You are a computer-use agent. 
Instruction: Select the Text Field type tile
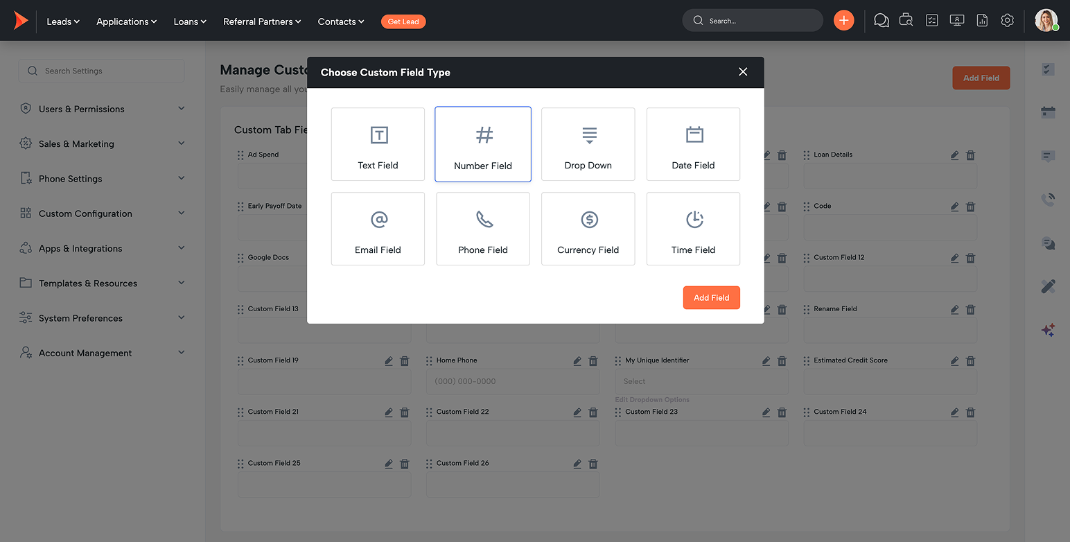point(378,144)
